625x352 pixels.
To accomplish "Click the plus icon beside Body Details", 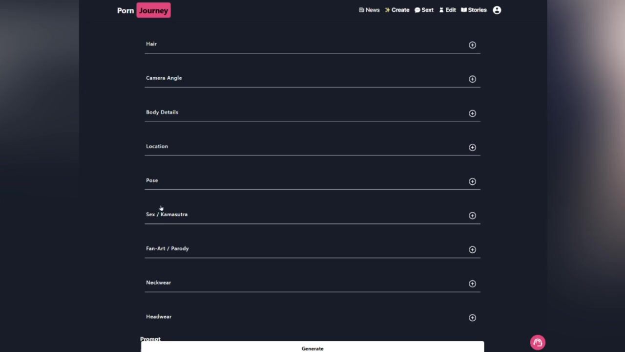I will click(472, 113).
